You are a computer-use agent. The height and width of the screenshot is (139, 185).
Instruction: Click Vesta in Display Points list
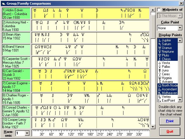168,63
